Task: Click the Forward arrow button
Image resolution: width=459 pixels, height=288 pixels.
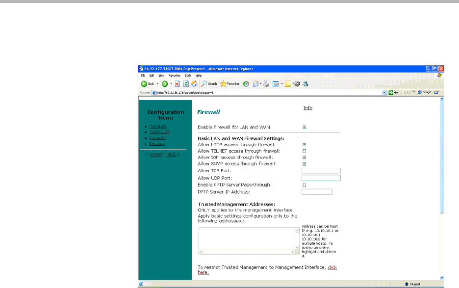Action: 164,84
